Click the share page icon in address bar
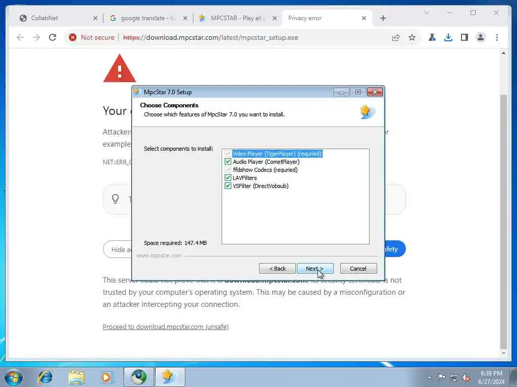Viewport: 517px width, 387px height. [396, 37]
